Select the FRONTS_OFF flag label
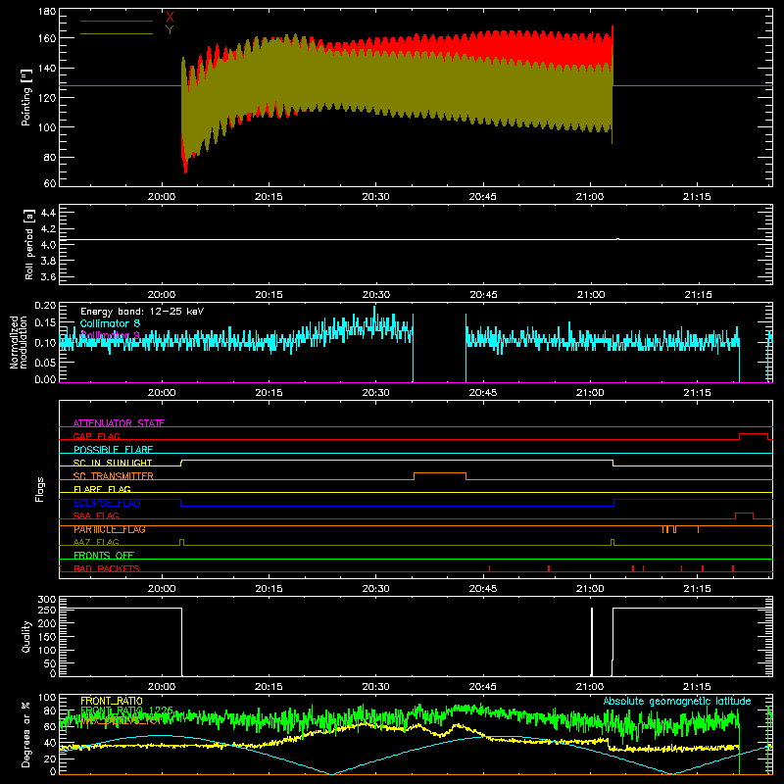This screenshot has height=784, width=784. pos(104,556)
